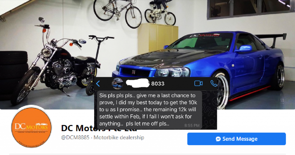Viewport: 295px width, 155px height.
Task: Click the Send Message button
Action: click(x=237, y=139)
